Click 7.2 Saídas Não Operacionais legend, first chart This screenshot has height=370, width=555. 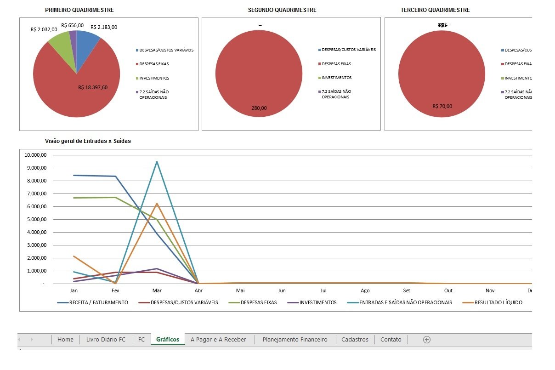pos(153,95)
